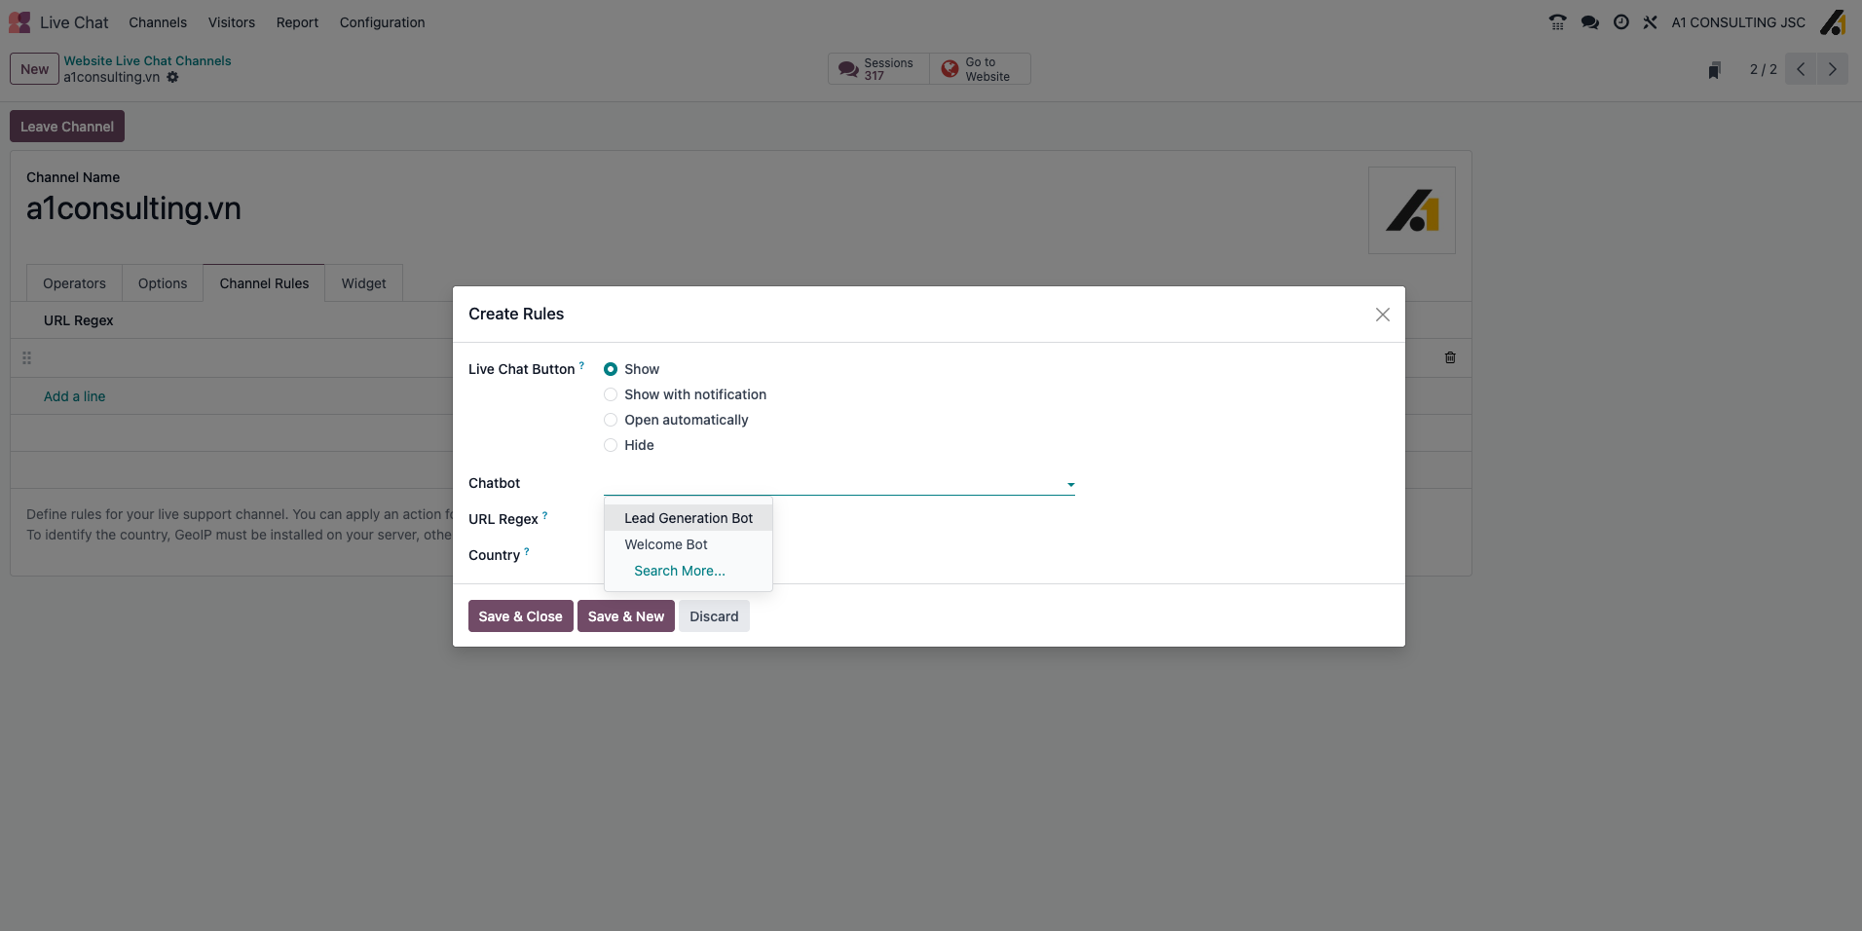The width and height of the screenshot is (1862, 931).
Task: Delete the rule using the trash icon
Action: click(x=1450, y=357)
